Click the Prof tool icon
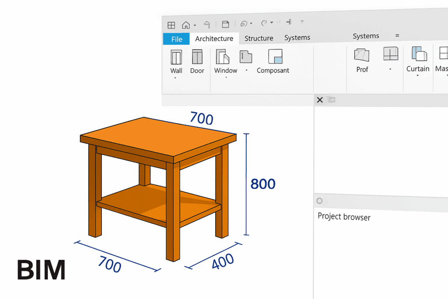Screen dimensions: 448x299 coord(362,55)
